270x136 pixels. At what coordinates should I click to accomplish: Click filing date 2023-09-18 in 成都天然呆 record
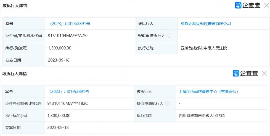point(59,60)
